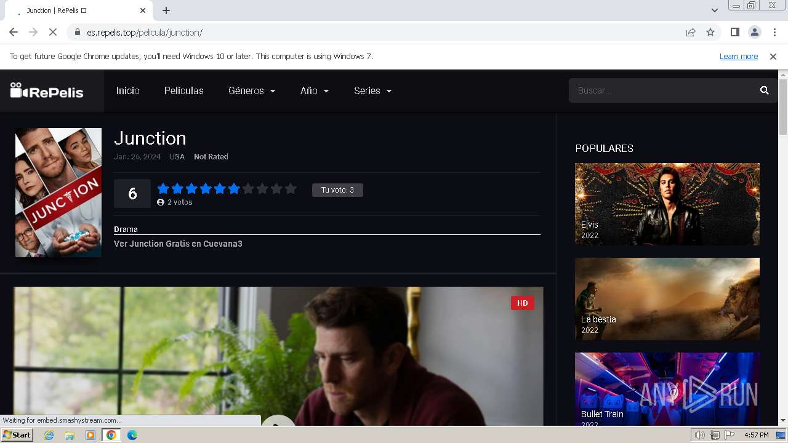Follow the Learn more link
The height and width of the screenshot is (443, 788).
[x=739, y=56]
